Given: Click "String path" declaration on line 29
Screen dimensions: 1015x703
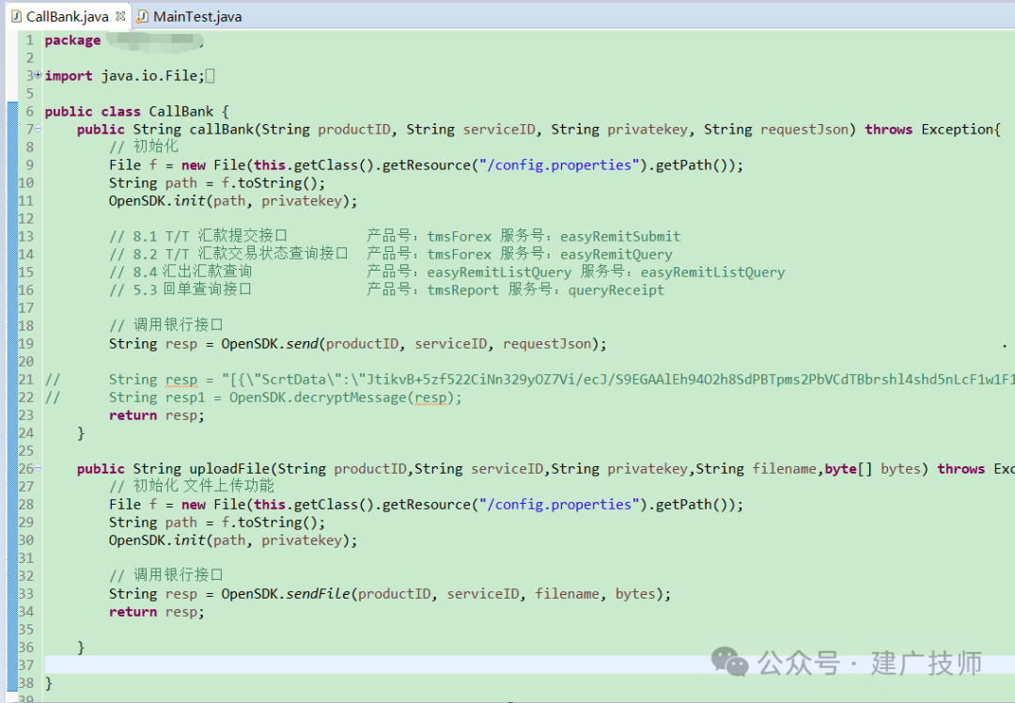Looking at the screenshot, I should click(x=153, y=523).
